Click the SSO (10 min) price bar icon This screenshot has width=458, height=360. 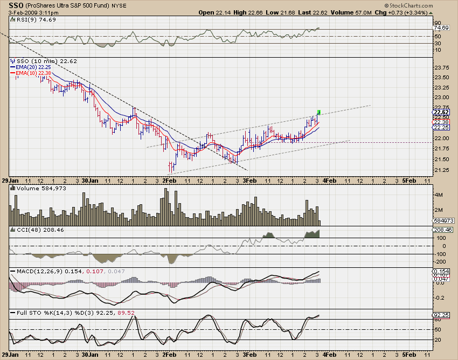tap(12, 61)
